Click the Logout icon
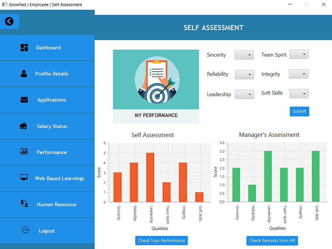The height and width of the screenshot is (249, 332). coord(25,230)
